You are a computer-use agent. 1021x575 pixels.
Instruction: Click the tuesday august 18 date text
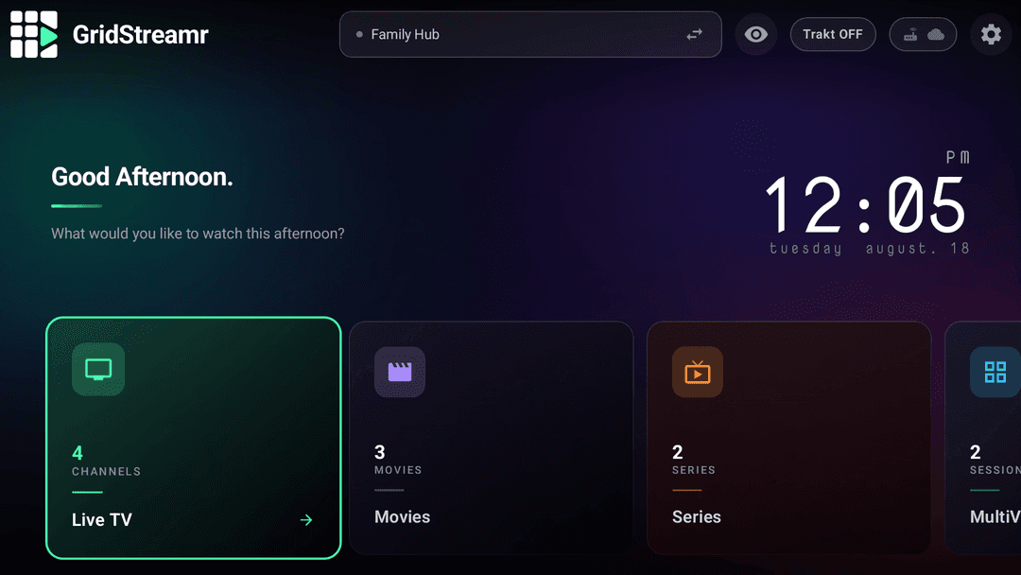point(870,248)
